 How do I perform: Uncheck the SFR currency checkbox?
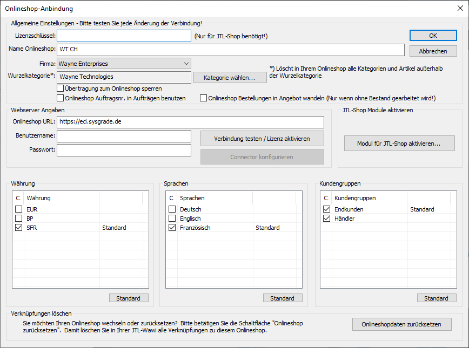(18, 228)
